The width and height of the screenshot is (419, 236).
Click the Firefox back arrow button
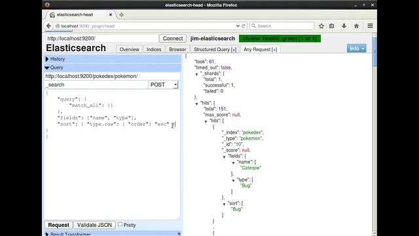point(48,26)
